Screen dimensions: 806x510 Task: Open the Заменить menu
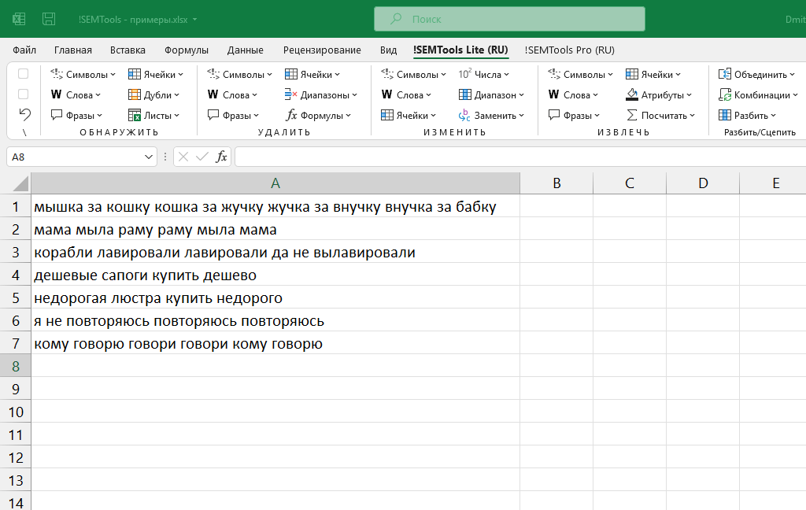coord(491,116)
